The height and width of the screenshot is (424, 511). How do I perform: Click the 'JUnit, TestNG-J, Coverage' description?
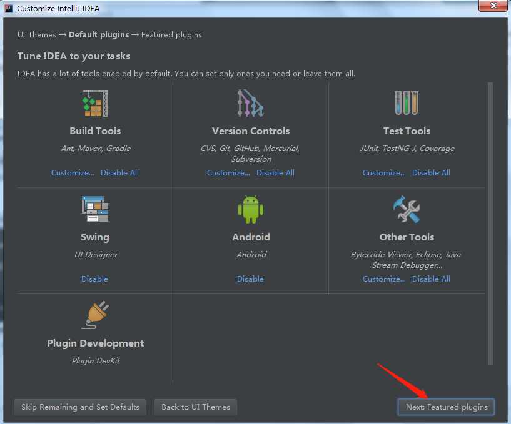point(407,149)
